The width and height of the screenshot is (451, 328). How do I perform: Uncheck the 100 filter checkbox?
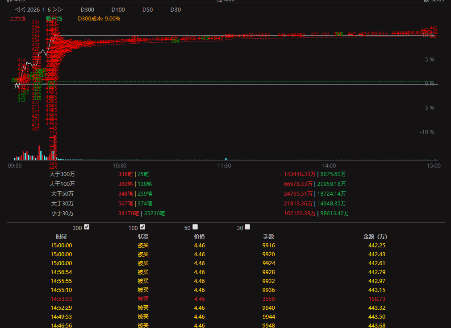pos(142,227)
